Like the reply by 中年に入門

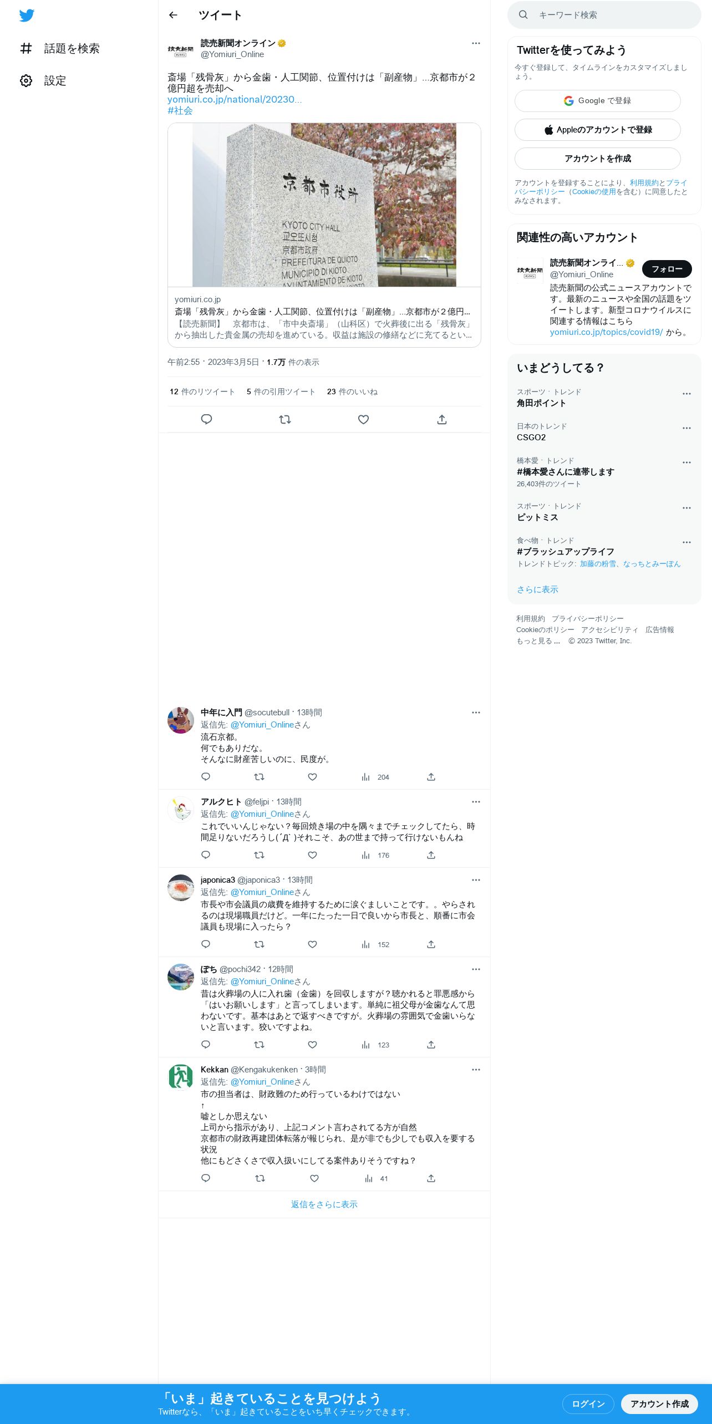point(312,777)
